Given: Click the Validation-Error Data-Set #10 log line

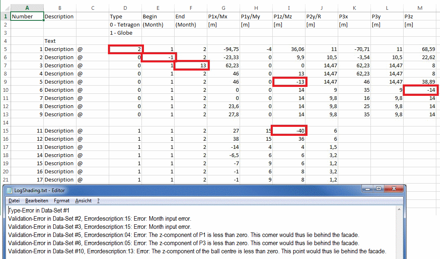Looking at the screenshot, I should click(197, 251).
